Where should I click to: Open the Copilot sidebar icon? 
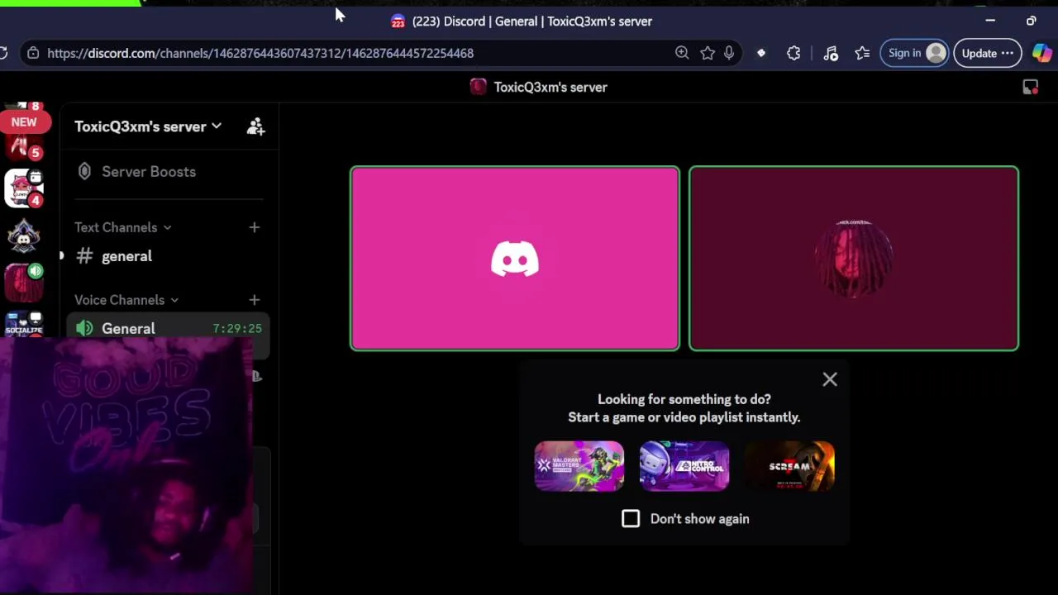point(1042,53)
